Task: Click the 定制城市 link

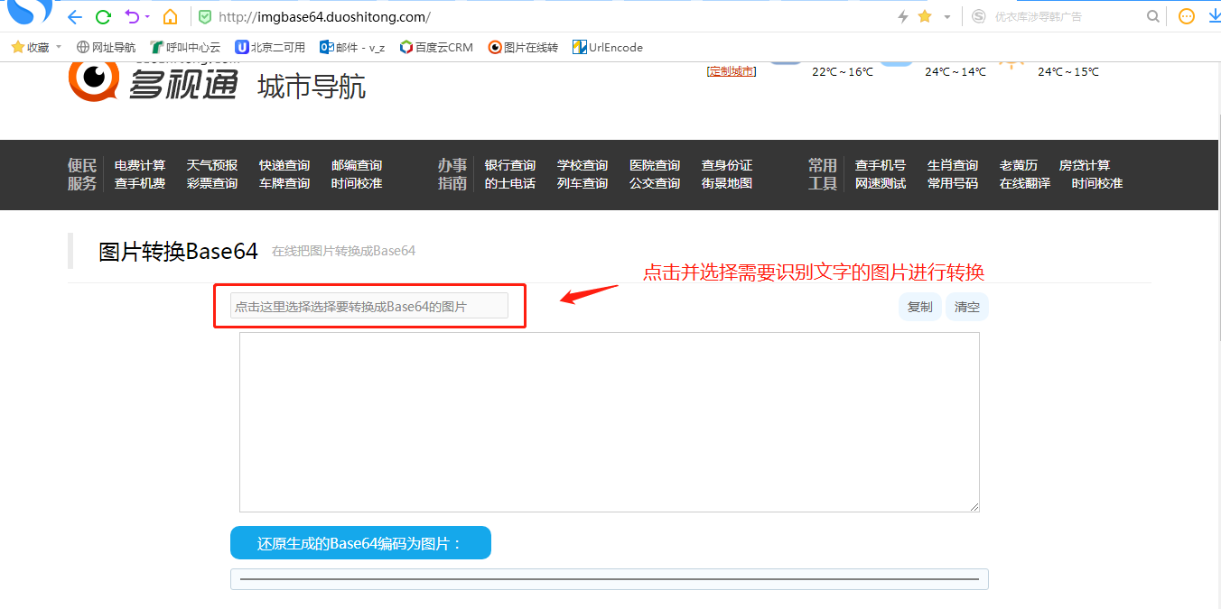Action: pos(732,71)
